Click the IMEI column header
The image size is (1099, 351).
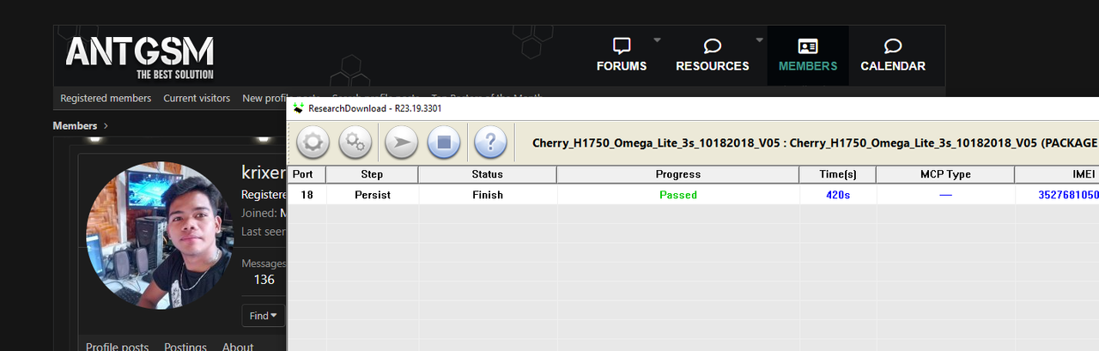coord(1057,174)
